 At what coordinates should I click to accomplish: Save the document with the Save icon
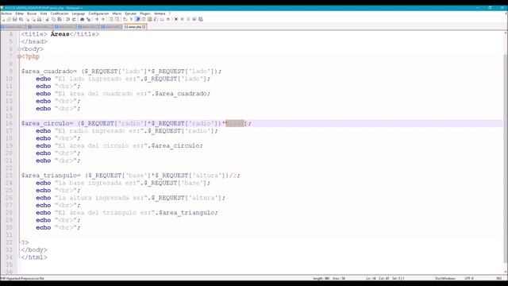(x=15, y=19)
